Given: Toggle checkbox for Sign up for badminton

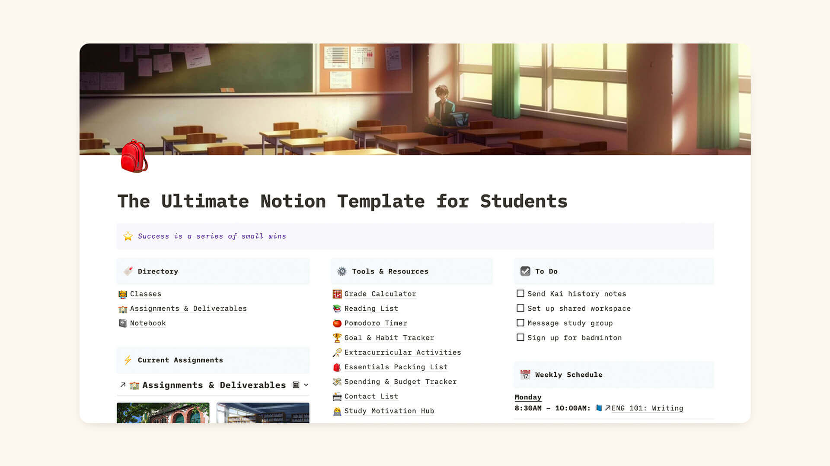Looking at the screenshot, I should pos(520,337).
